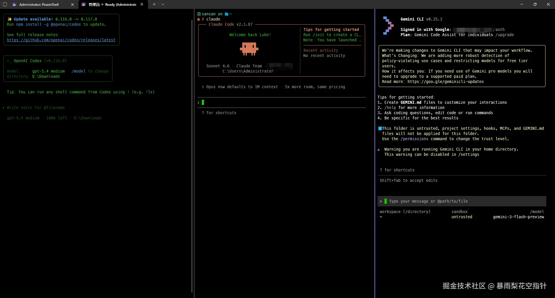Click the 'Recent activity' heading
Image resolution: width=555 pixels, height=298 pixels.
coord(321,50)
